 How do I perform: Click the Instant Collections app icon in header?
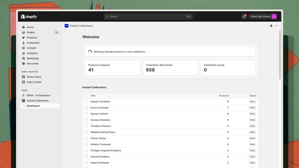coord(67,26)
